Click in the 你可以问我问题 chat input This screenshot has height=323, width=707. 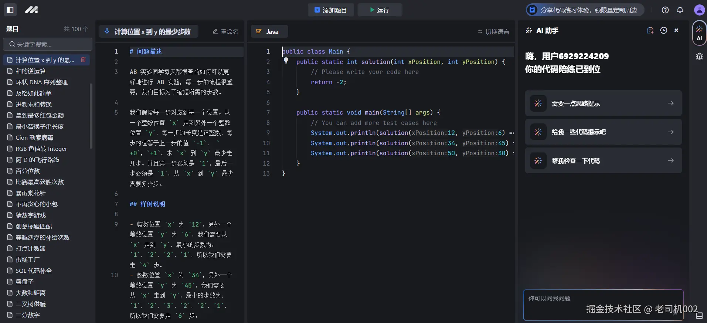click(603, 305)
